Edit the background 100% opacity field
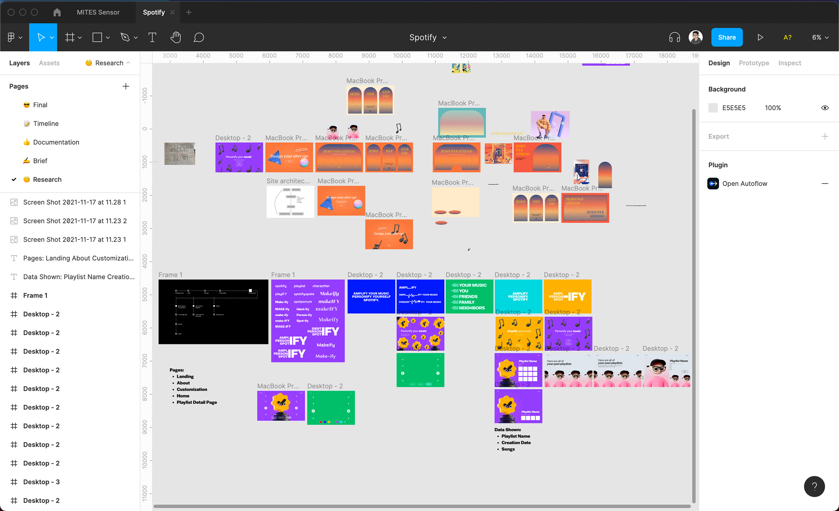The width and height of the screenshot is (839, 511). pos(773,108)
